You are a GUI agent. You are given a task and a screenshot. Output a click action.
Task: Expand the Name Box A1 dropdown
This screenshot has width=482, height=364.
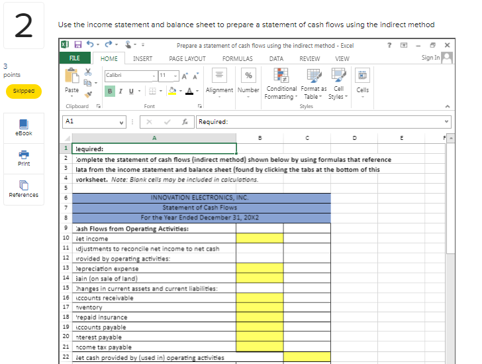click(x=121, y=122)
